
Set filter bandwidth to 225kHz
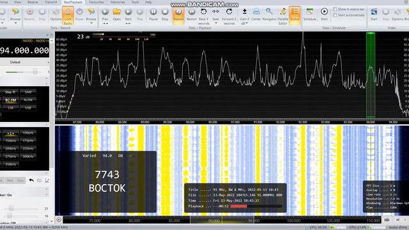point(28,149)
